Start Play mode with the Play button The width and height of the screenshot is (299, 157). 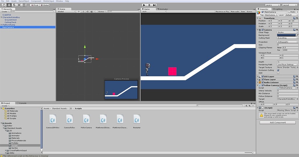(144, 5)
